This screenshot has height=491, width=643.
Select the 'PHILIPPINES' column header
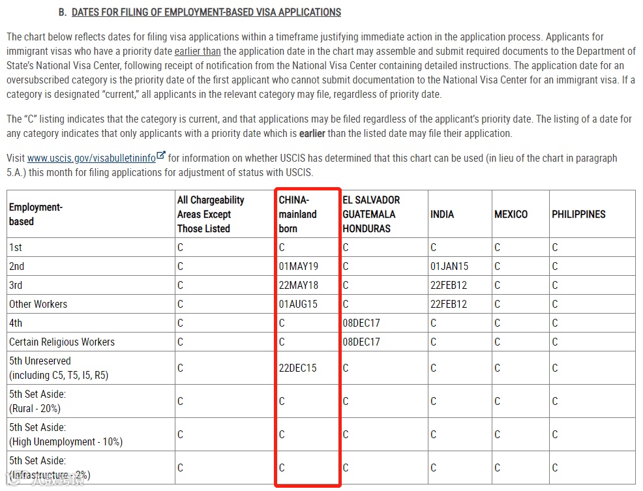pos(578,214)
